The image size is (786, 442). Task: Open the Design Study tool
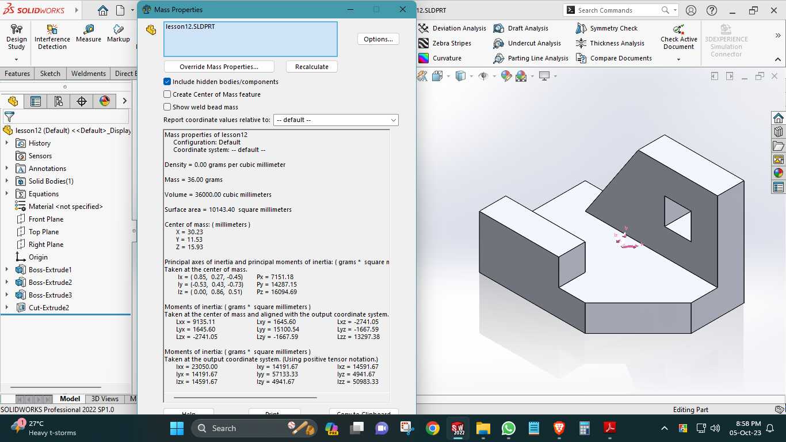[16, 37]
